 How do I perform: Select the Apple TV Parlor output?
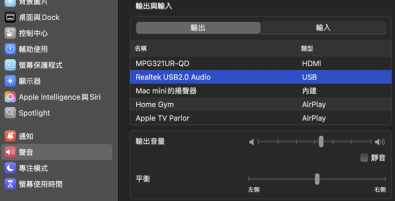pos(260,118)
